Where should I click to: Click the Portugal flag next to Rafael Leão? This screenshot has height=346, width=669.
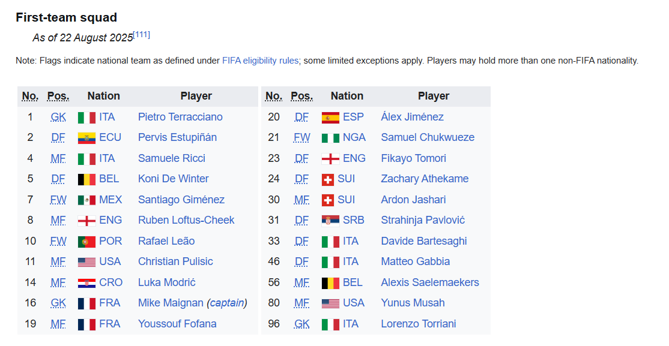click(x=86, y=241)
